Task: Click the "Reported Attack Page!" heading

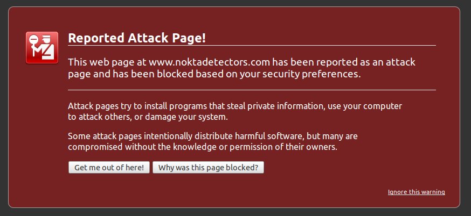Action: click(137, 38)
